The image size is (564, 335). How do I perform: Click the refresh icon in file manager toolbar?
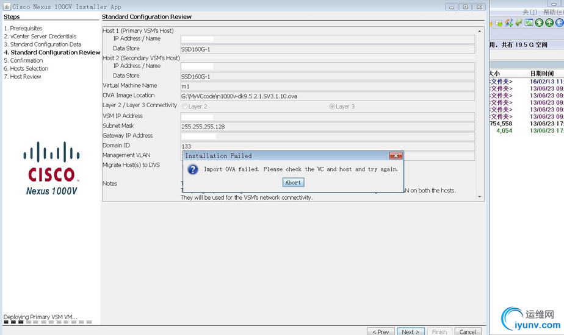point(529,23)
